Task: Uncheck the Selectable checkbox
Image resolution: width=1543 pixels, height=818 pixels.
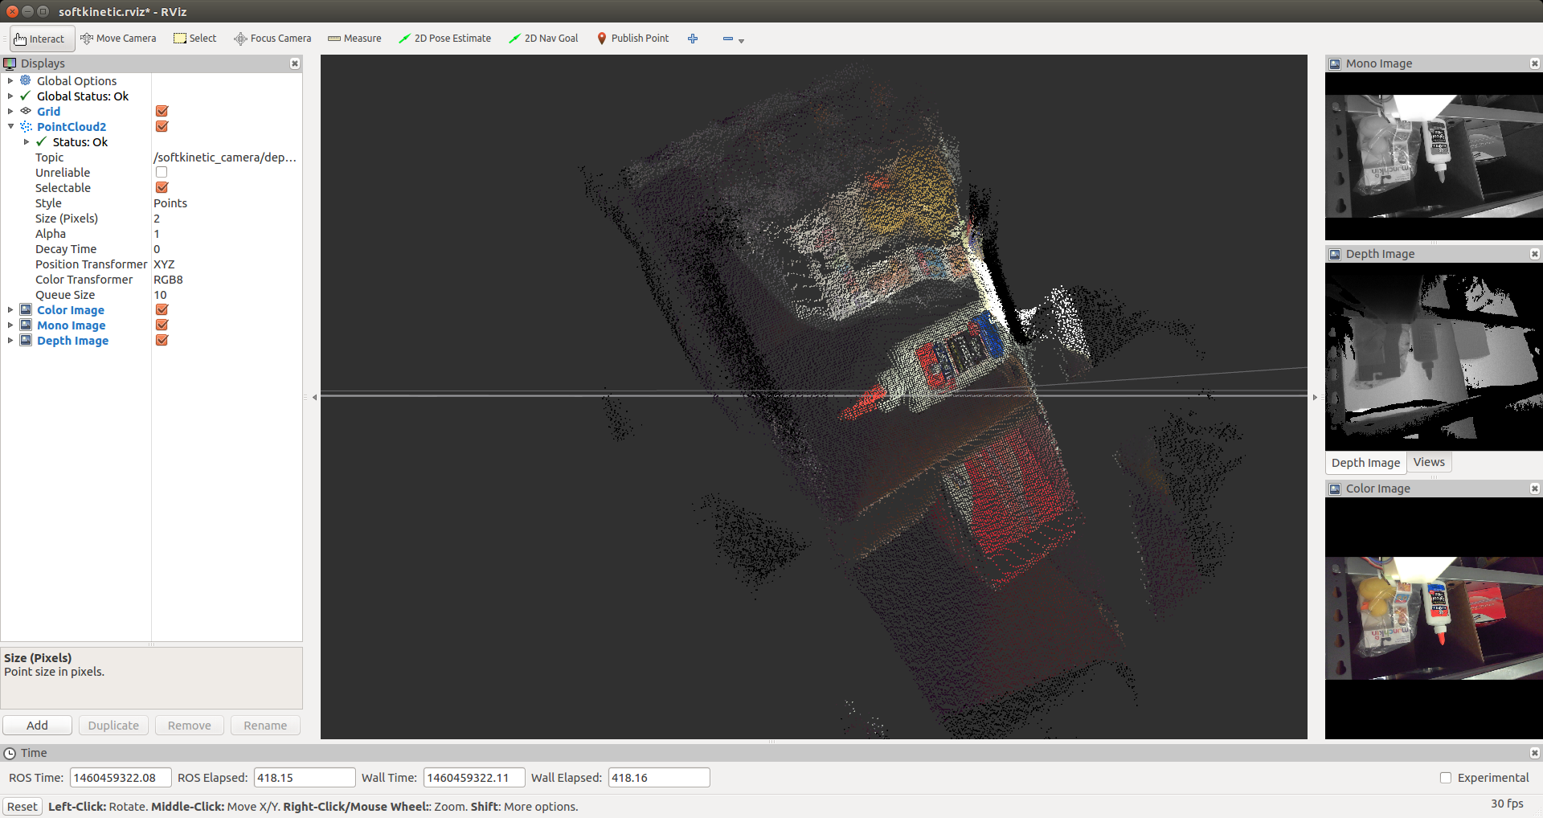Action: [x=162, y=187]
